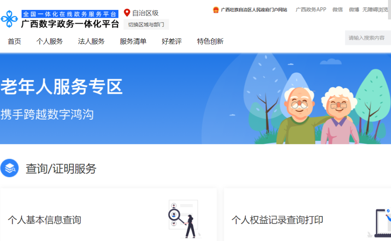Open 广西壮族自治区人民政府门户网站 link
Viewport: 391px width, 241px height.
coord(254,10)
